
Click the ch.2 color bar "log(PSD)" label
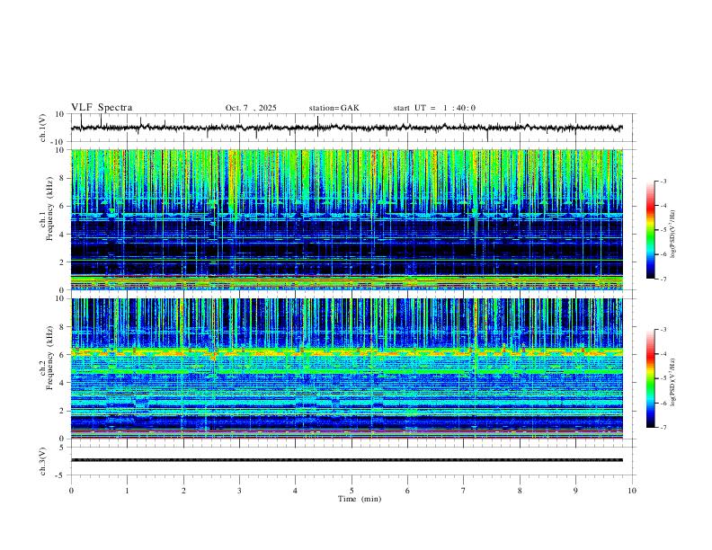click(x=672, y=382)
